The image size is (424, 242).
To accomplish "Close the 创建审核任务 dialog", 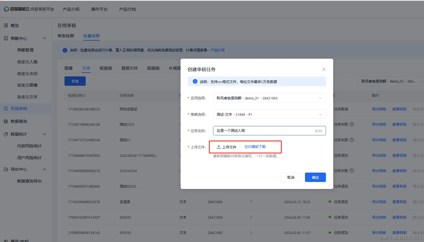I will pyautogui.click(x=324, y=69).
